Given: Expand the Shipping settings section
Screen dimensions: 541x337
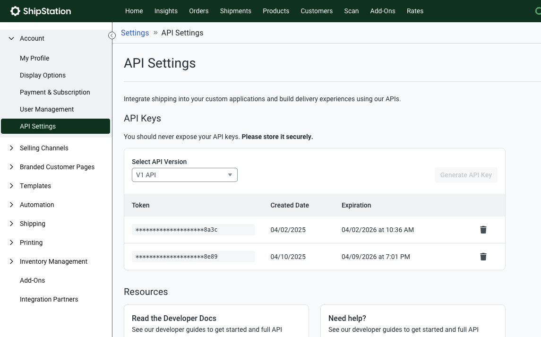Looking at the screenshot, I should (x=12, y=224).
